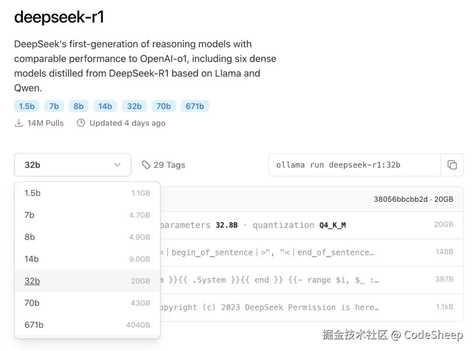Click the 7b size tag badge
473x351 pixels.
point(54,106)
